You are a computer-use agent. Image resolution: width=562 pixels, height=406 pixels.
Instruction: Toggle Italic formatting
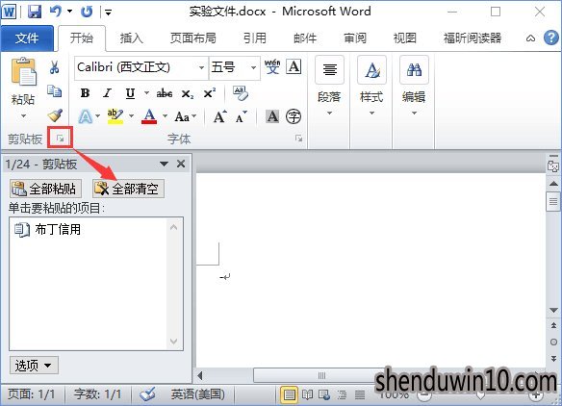107,93
